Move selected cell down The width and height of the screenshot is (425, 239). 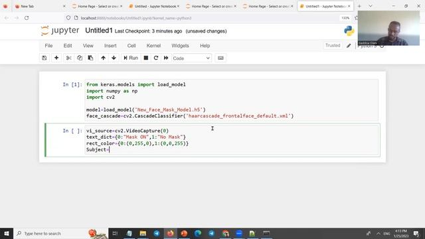(114, 58)
